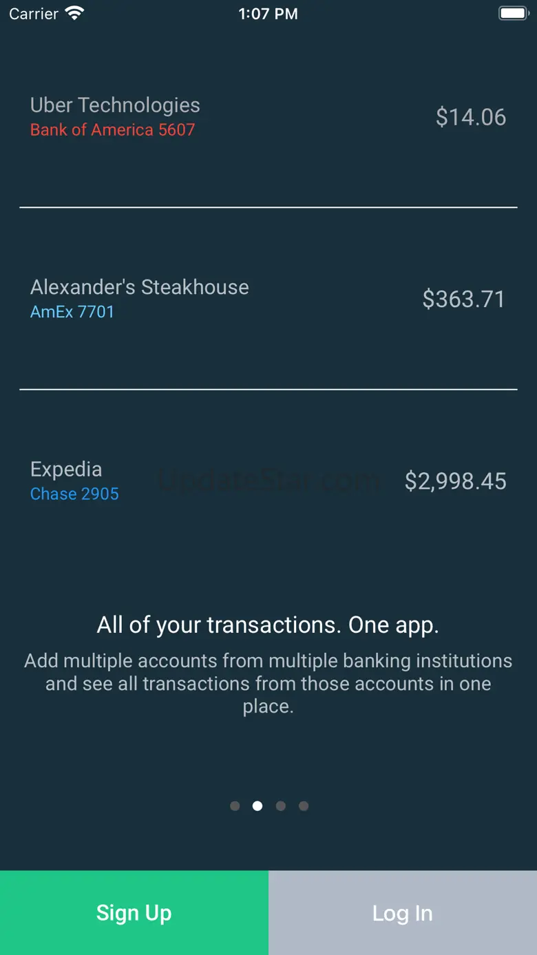The height and width of the screenshot is (955, 537).
Task: Select the $14.06 transaction amount
Action: [x=471, y=117]
